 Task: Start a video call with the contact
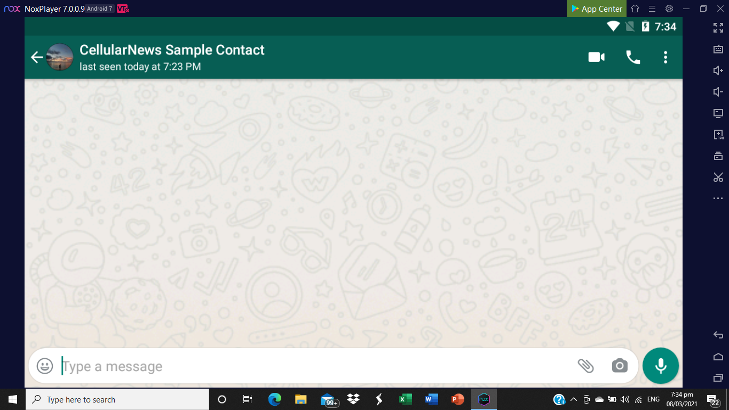[596, 57]
